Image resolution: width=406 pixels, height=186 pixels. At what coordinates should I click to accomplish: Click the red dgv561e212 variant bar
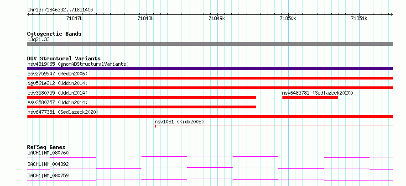click(x=210, y=88)
